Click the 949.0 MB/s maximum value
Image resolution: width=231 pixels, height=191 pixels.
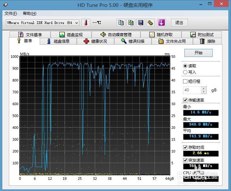point(201,125)
